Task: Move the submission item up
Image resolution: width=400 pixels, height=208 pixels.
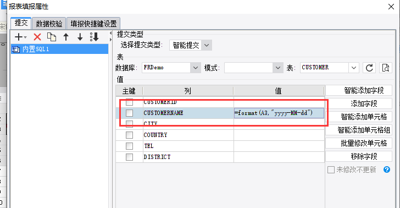Action: point(66,37)
